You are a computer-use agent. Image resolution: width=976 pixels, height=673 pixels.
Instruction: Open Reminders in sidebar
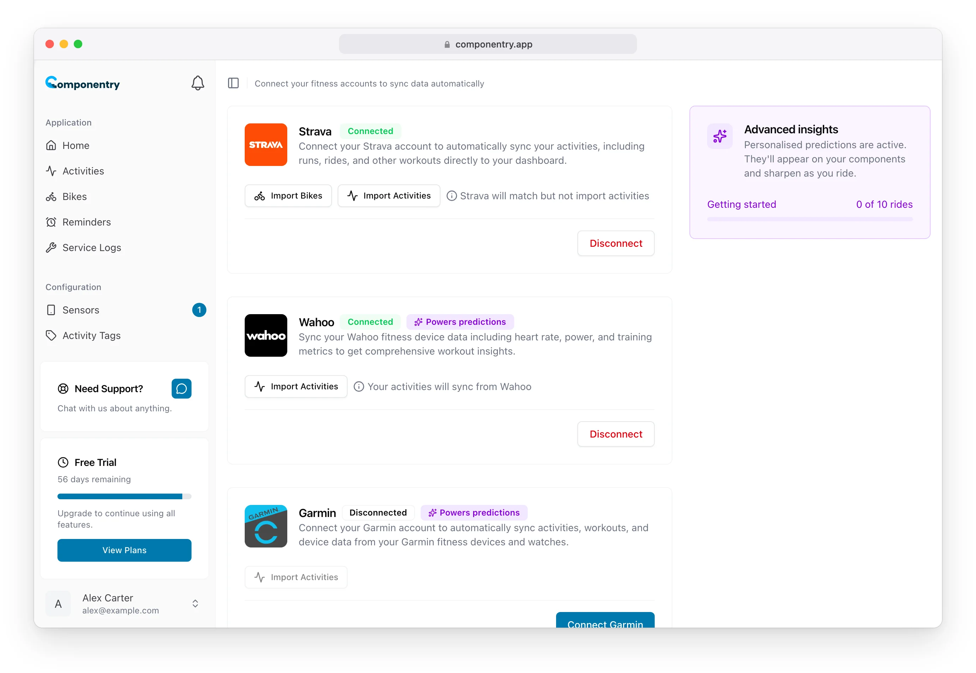point(124,222)
